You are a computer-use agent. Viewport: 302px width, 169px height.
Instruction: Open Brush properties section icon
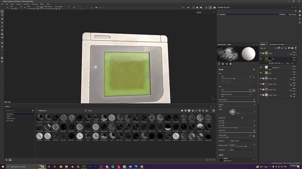(x=219, y=64)
